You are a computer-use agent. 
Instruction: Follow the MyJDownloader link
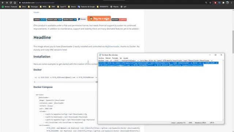[112, 47]
